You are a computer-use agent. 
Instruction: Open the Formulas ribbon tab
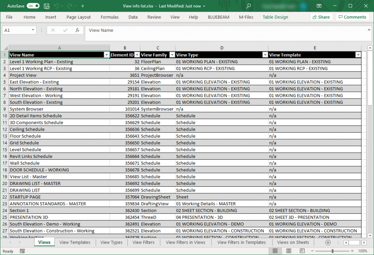pos(110,17)
